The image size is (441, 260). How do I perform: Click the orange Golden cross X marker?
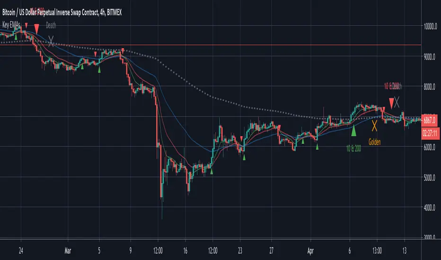[x=374, y=125]
